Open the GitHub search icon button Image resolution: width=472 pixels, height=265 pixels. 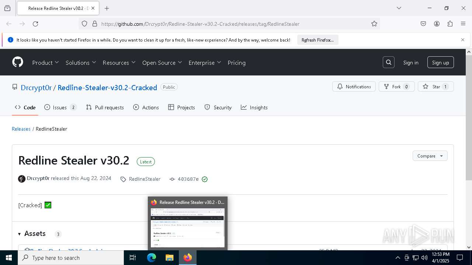[389, 63]
